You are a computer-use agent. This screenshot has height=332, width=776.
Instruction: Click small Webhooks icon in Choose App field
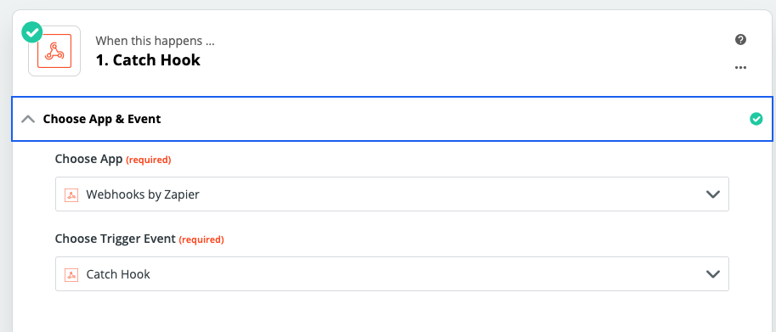tap(71, 194)
